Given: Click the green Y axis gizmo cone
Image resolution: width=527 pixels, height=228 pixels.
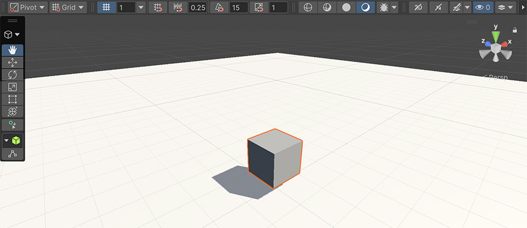Looking at the screenshot, I should (496, 37).
